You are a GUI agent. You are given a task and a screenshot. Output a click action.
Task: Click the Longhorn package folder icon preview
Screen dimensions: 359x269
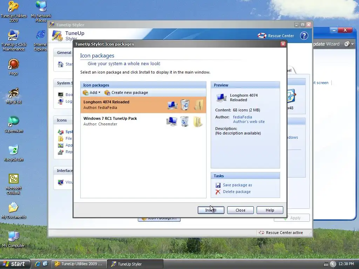click(198, 105)
